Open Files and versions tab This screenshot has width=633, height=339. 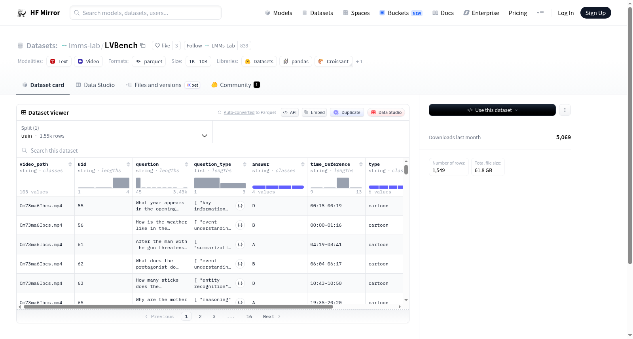[163, 85]
